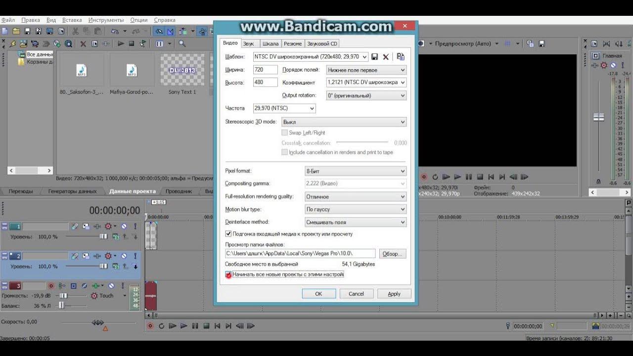
Task: Click Record button in timeline transport bar
Action: coord(150,326)
